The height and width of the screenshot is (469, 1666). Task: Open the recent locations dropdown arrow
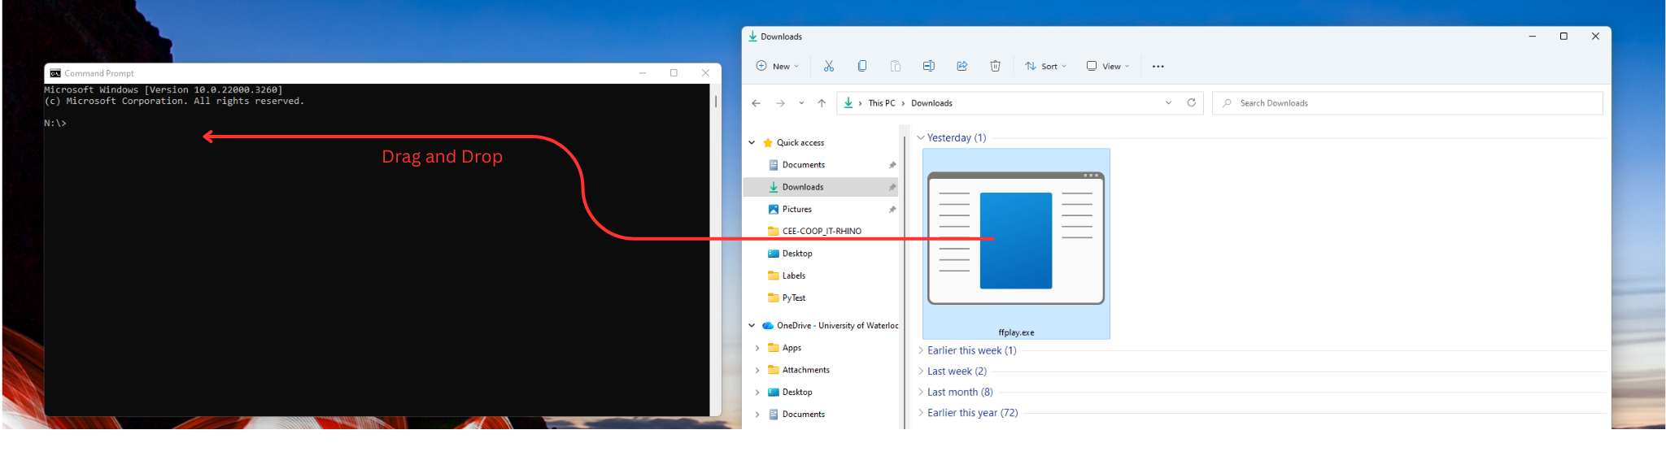801,103
